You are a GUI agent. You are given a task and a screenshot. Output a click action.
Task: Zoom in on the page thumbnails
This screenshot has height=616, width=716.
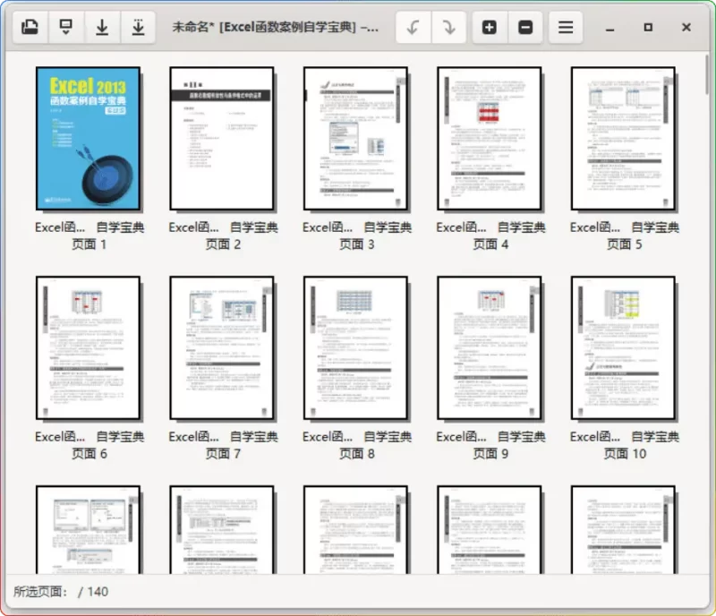tap(490, 27)
